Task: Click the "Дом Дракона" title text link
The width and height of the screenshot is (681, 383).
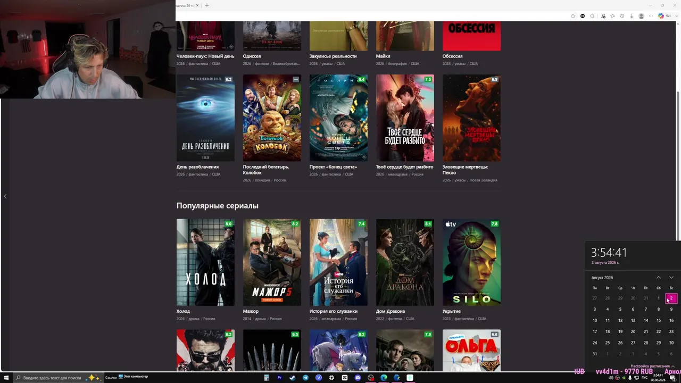Action: coord(391,311)
